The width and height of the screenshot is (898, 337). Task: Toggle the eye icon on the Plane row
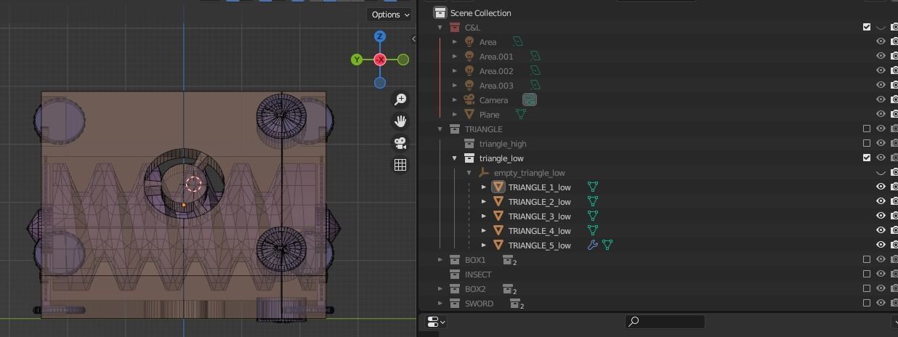click(881, 114)
